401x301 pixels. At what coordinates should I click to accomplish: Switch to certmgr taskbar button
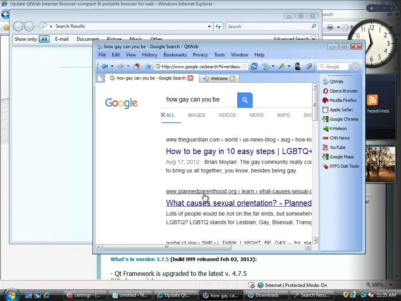(x=85, y=295)
